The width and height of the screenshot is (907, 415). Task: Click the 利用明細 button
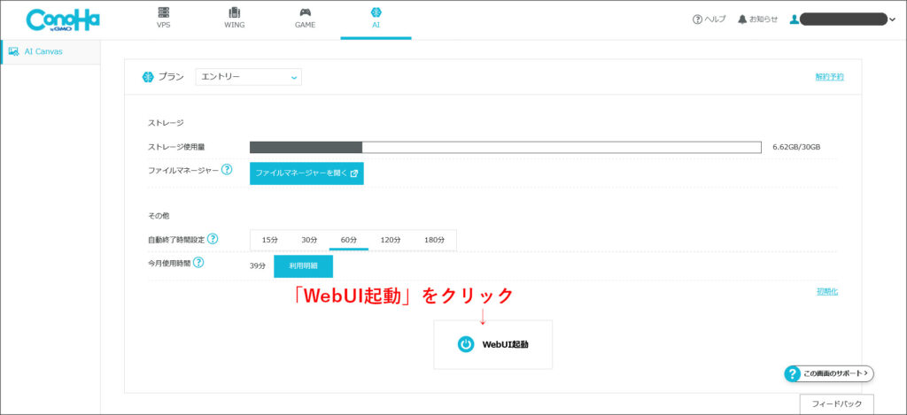[x=303, y=266]
